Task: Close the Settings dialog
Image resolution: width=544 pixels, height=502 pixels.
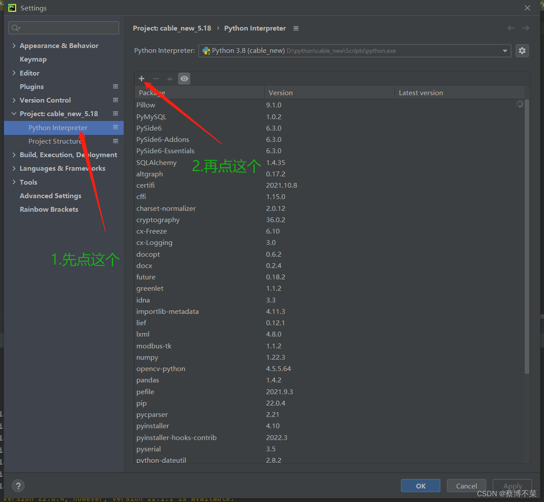Action: [x=527, y=8]
